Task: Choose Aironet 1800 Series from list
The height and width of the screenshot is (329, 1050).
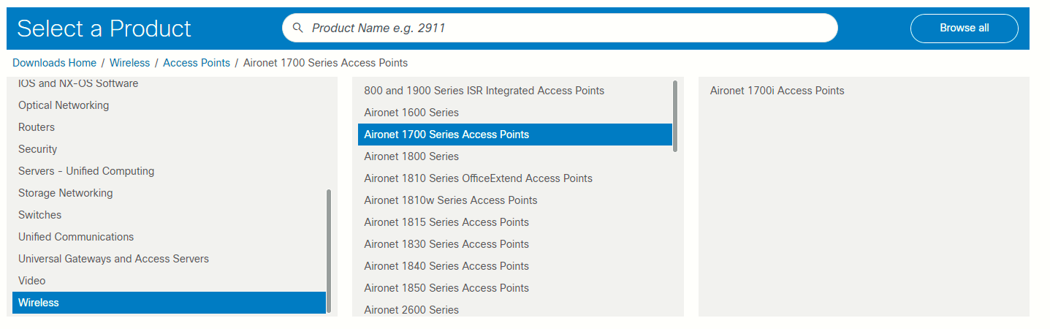Action: point(411,156)
